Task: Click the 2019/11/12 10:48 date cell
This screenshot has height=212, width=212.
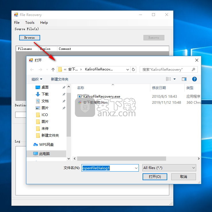Action: tap(166, 103)
